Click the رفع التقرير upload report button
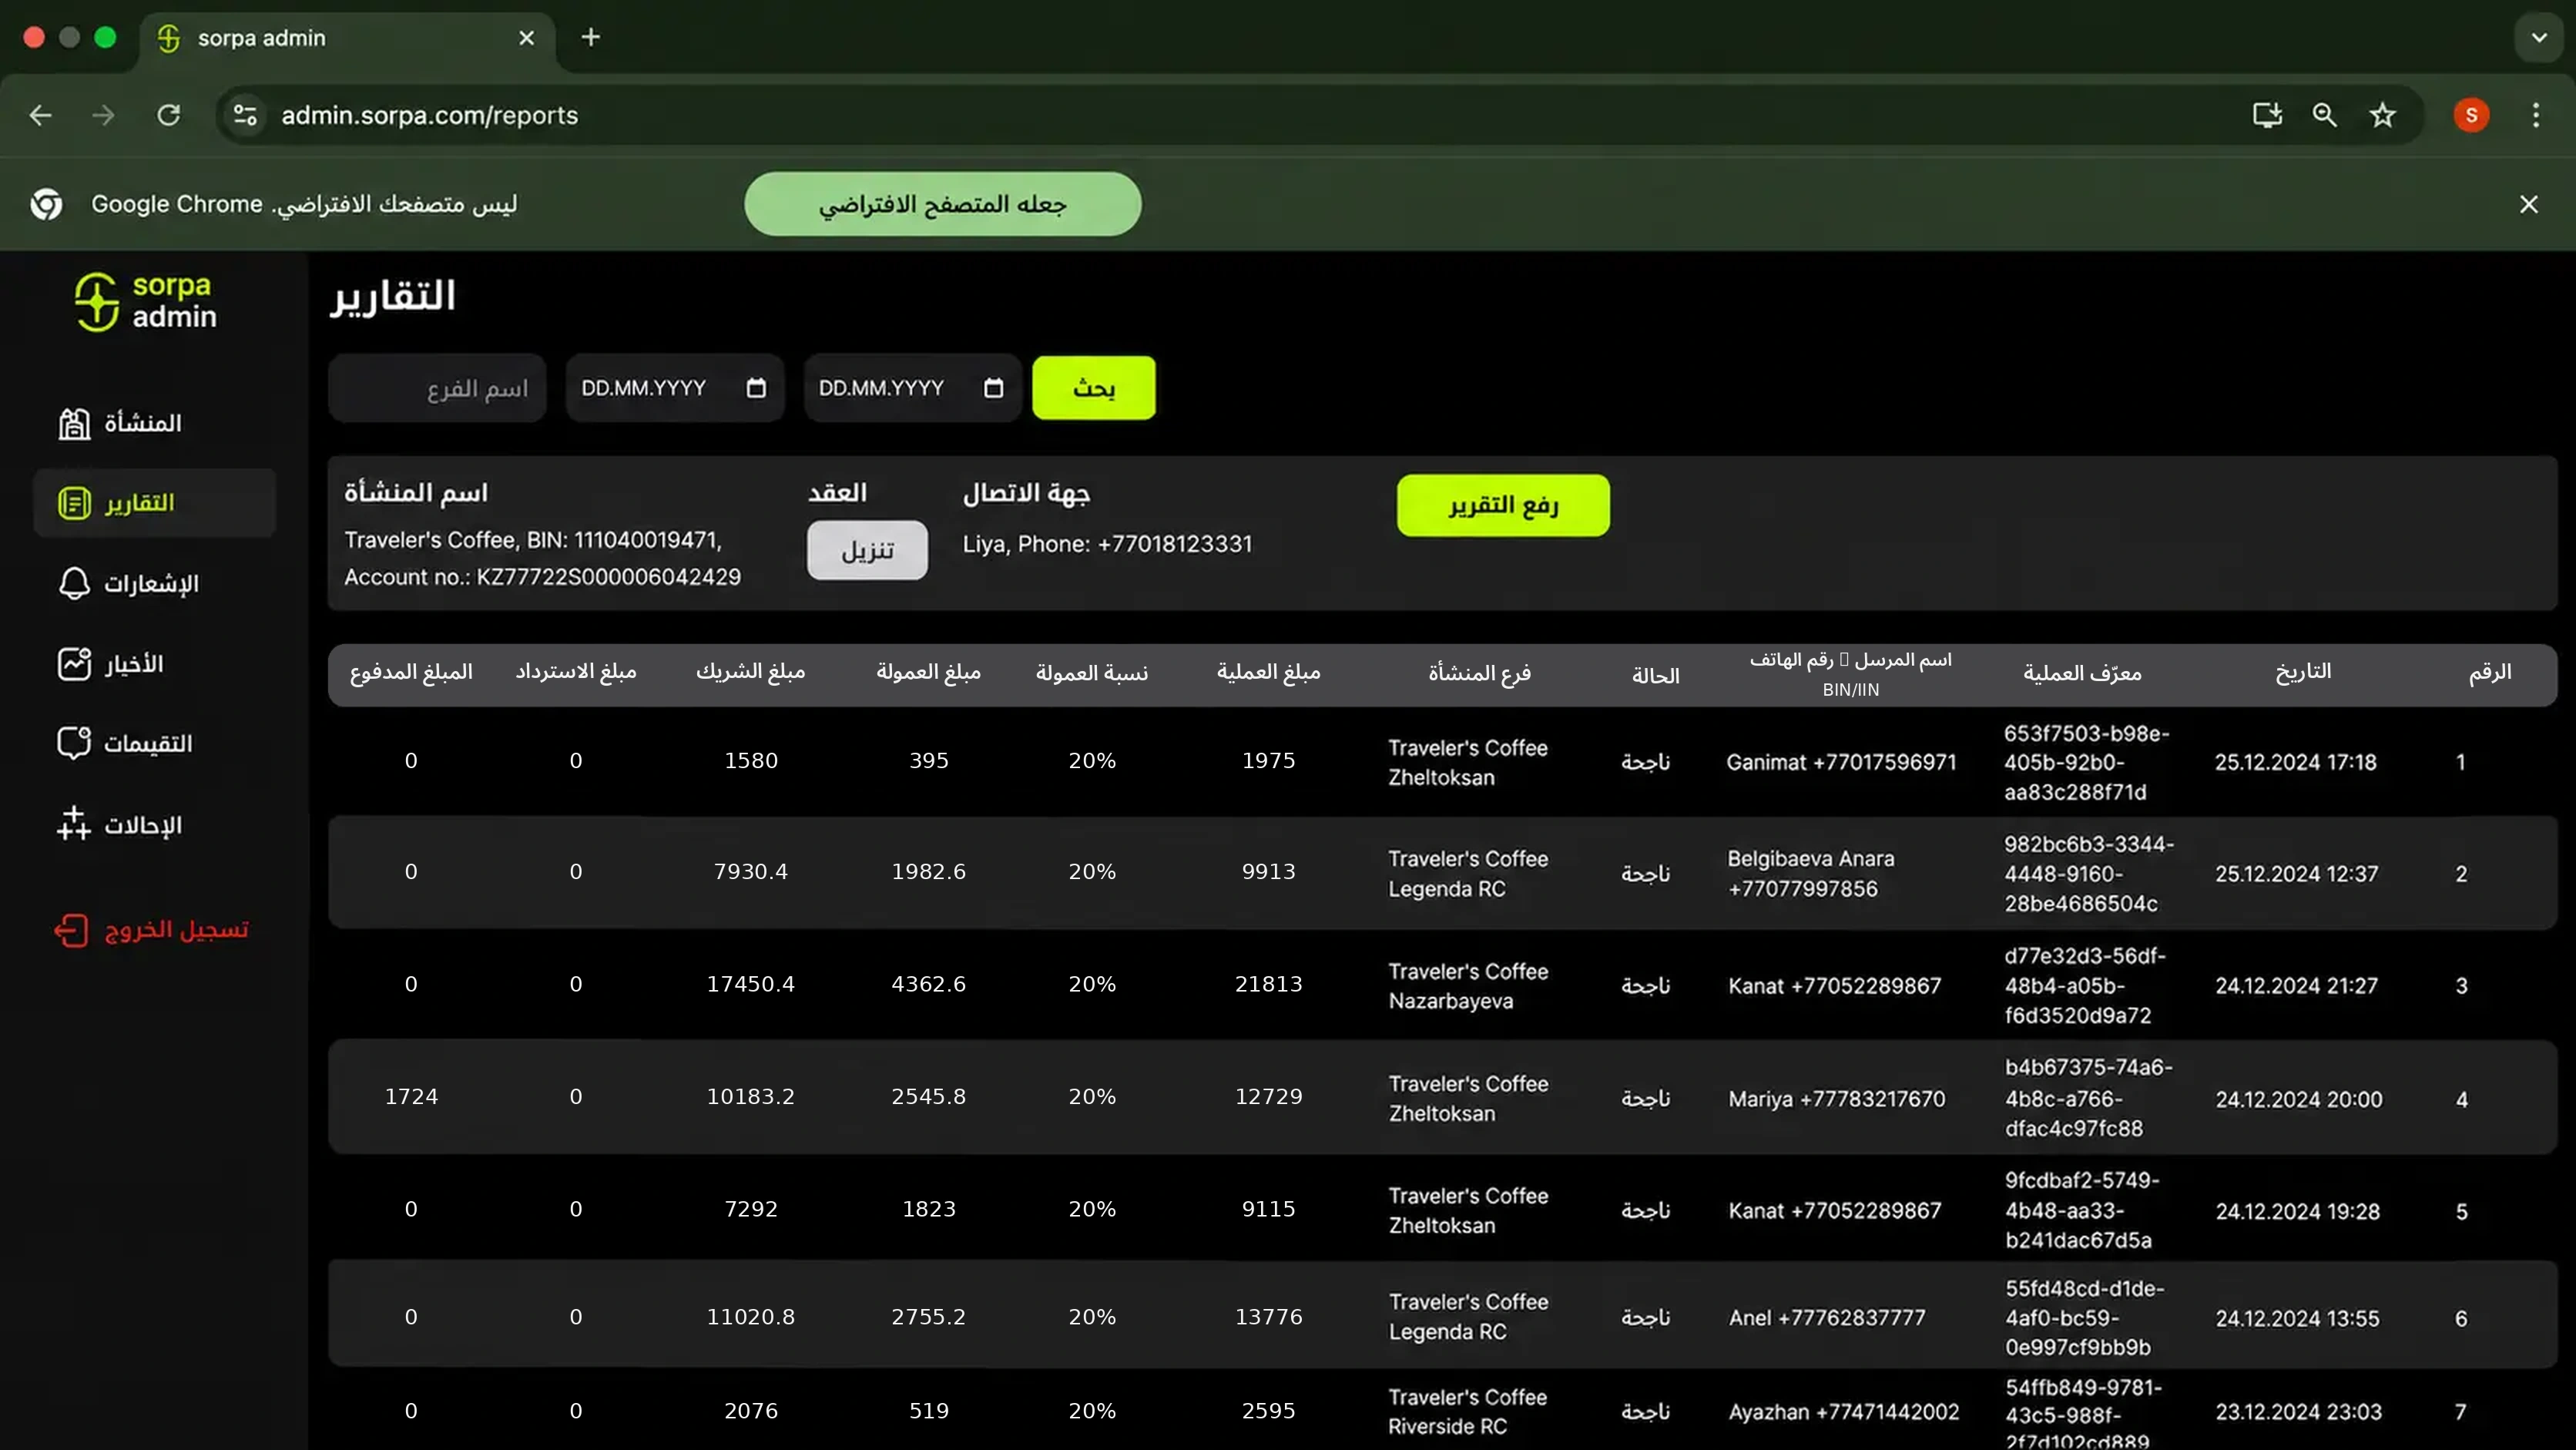Viewport: 2576px width, 1450px height. (x=1503, y=506)
